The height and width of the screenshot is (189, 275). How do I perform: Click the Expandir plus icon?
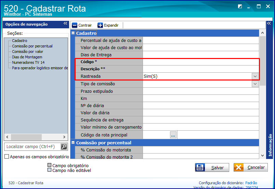pyautogui.click(x=100, y=25)
